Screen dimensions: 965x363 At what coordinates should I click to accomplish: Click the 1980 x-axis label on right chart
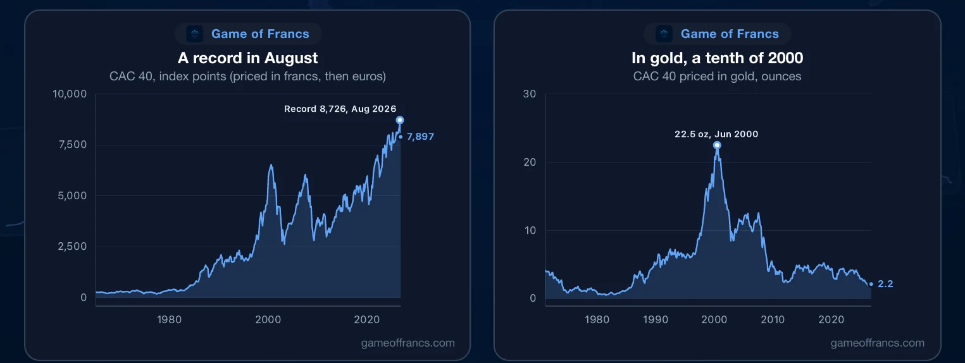tap(597, 319)
